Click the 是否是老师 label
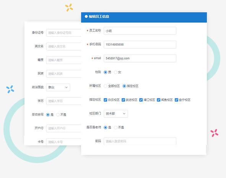Screen dimensions: 226x178 tap(94, 127)
